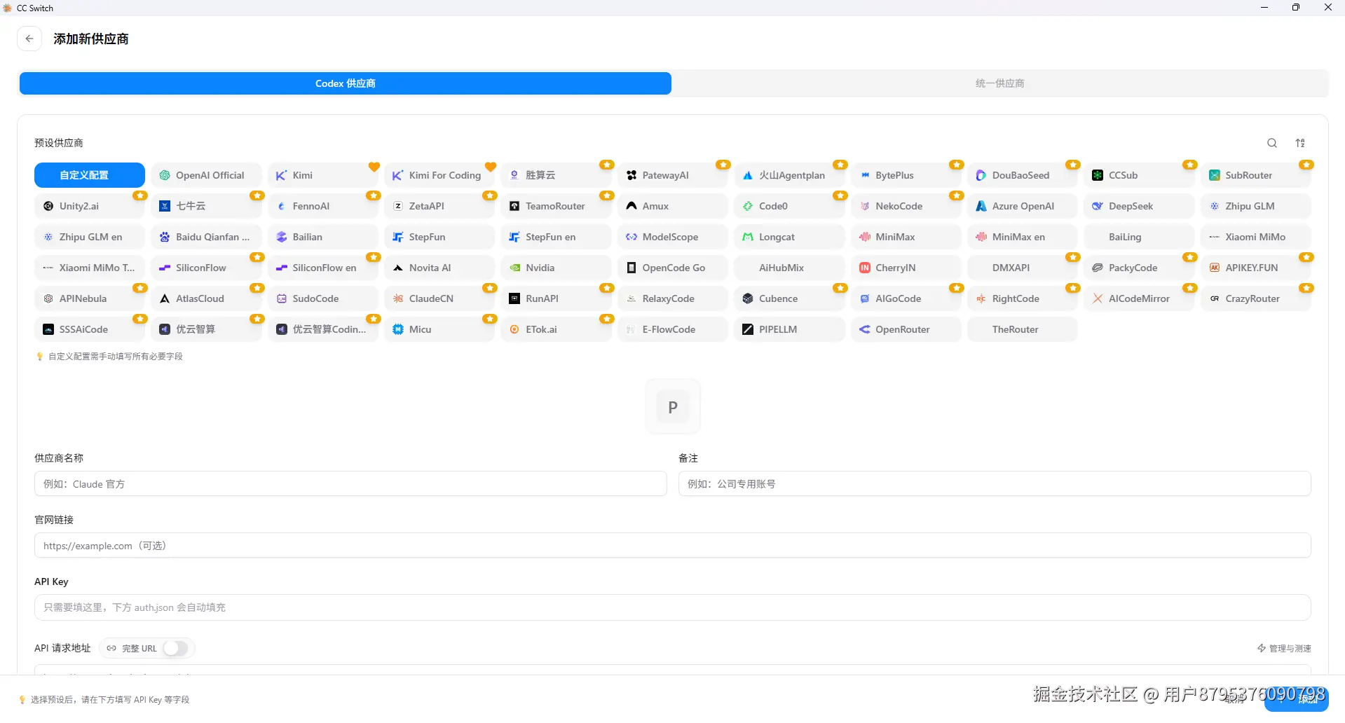Click the 官网链接 input field
This screenshot has width=1345, height=723.
point(673,546)
